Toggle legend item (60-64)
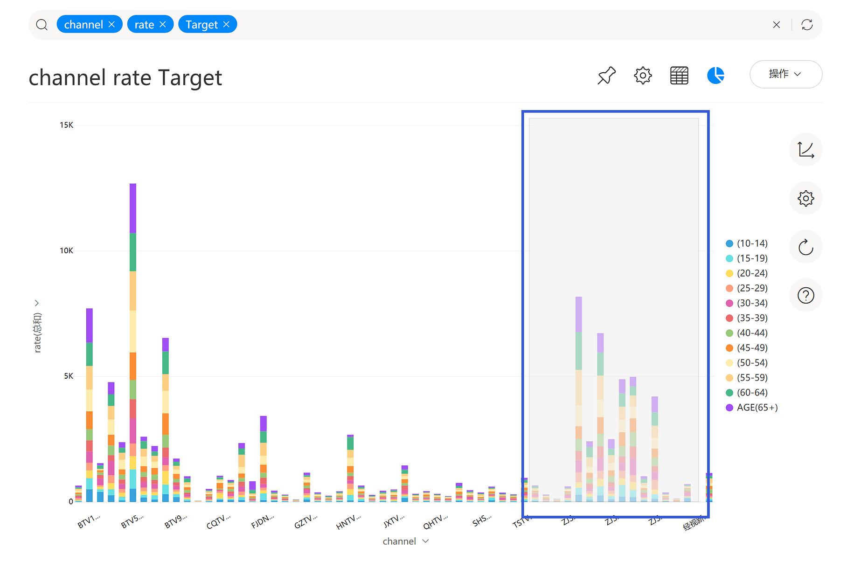The image size is (847, 561). pyautogui.click(x=747, y=393)
